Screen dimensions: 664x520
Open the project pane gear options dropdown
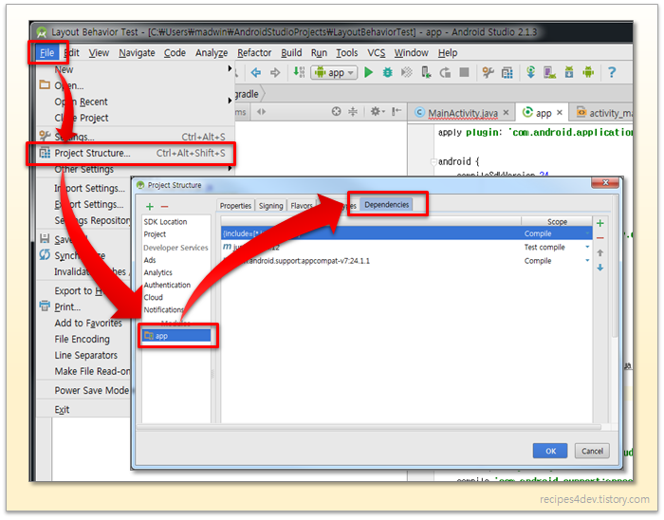(378, 111)
